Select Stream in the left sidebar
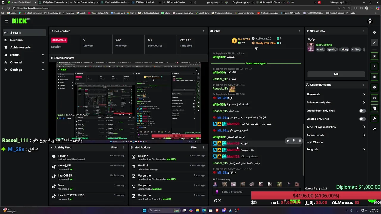 (24, 33)
